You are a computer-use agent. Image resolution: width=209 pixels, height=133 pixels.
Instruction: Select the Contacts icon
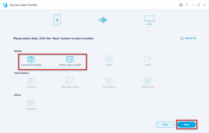(31, 81)
